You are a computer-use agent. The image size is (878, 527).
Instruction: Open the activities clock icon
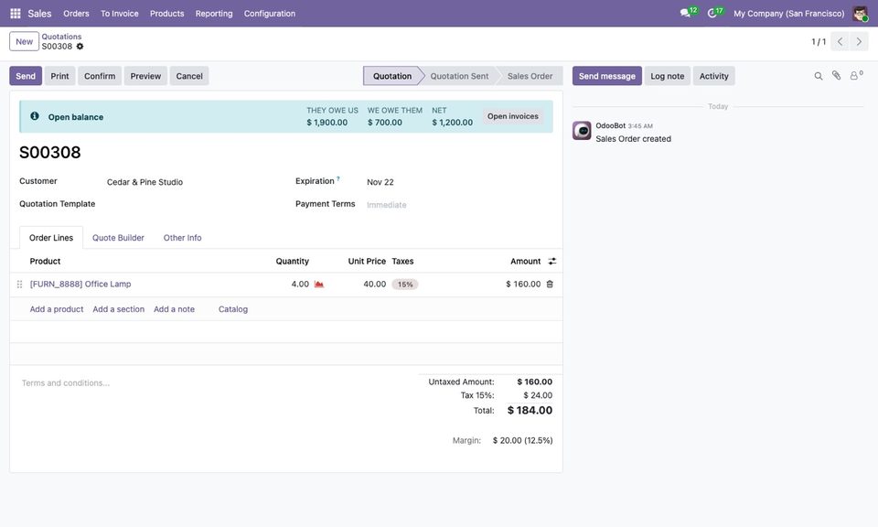[712, 13]
